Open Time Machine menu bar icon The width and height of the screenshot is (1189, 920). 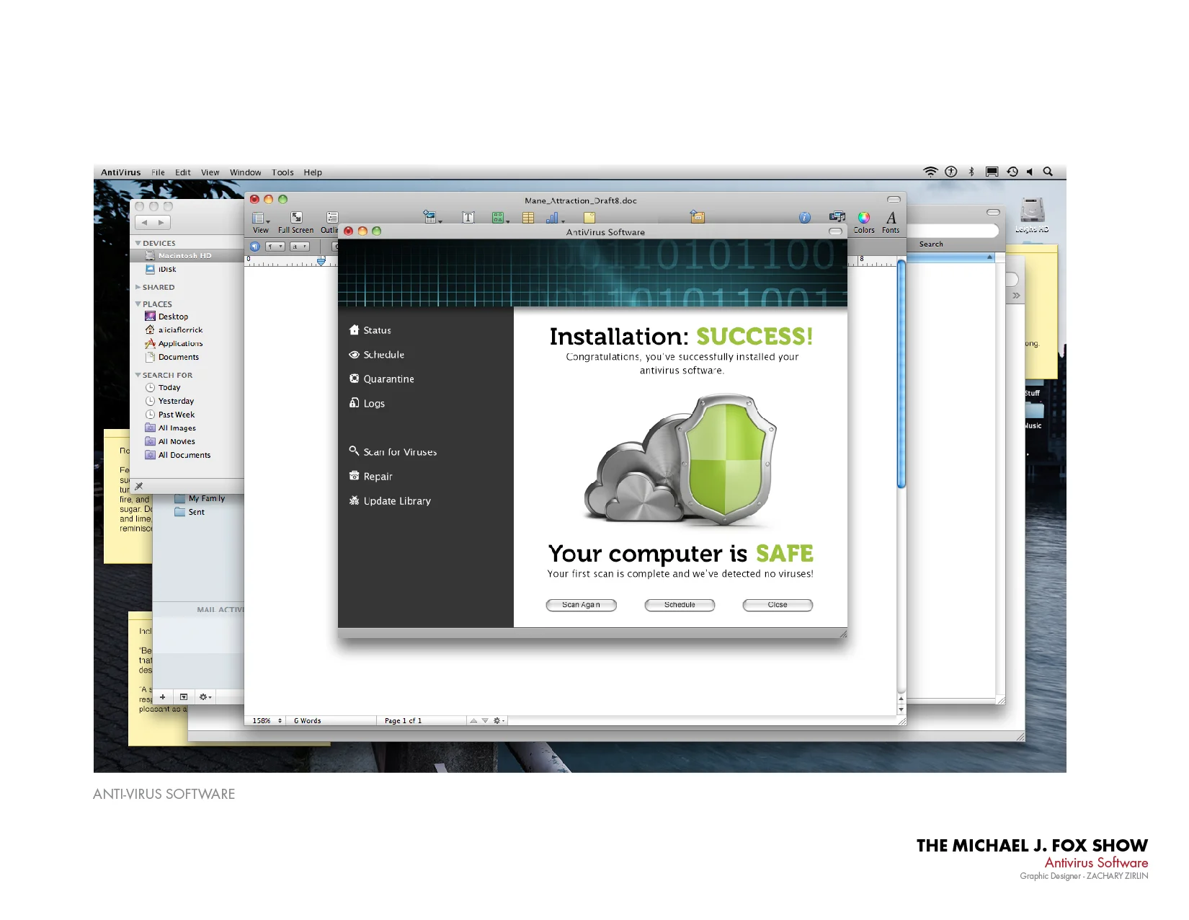click(1012, 172)
